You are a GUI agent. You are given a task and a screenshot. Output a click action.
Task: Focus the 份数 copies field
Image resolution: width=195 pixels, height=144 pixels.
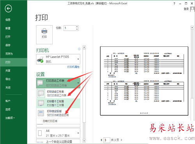[70, 28]
